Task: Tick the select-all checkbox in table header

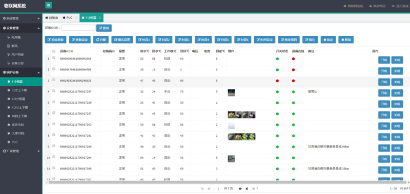Action: [x=54, y=51]
